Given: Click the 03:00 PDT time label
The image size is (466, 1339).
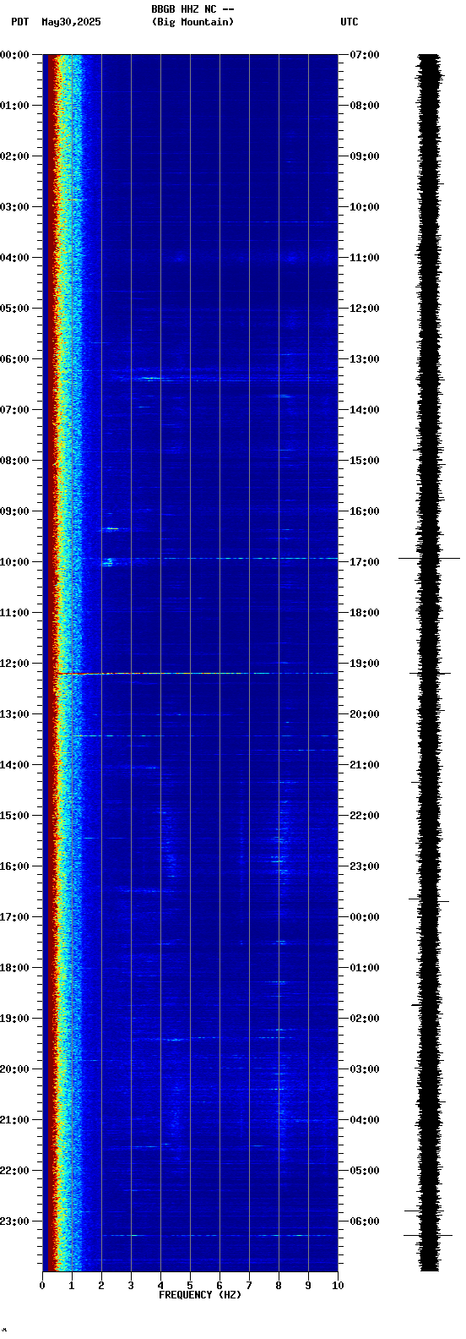Looking at the screenshot, I should click(15, 207).
